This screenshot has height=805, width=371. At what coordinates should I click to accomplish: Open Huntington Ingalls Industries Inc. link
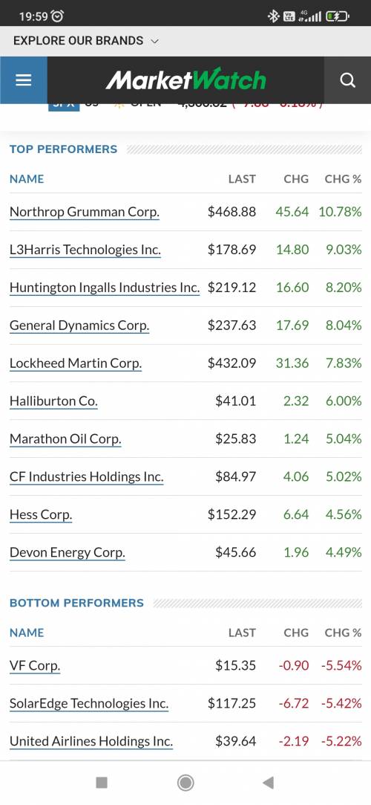click(x=105, y=288)
